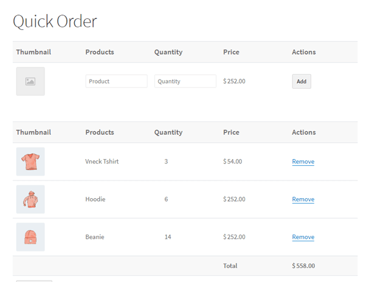
Task: Click the placeholder image thumbnail
Action: (30, 81)
